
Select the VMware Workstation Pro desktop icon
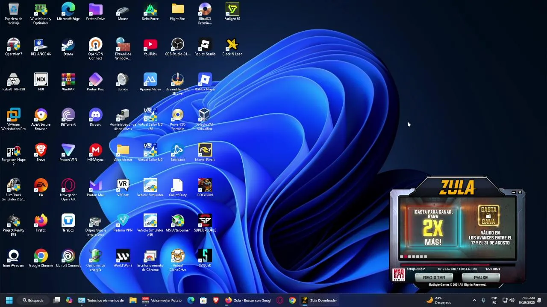tap(14, 119)
